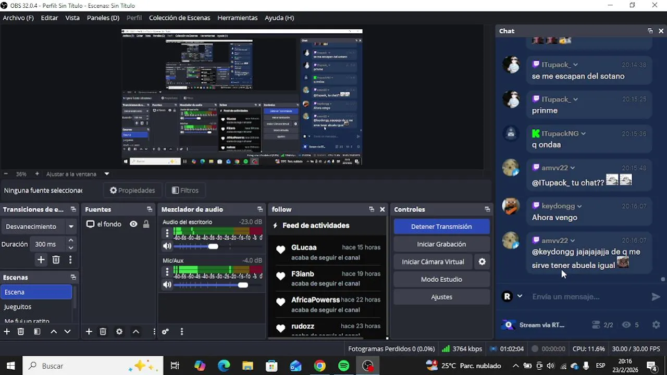Viewport: 667px width, 375px height.
Task: Show hidden system tray icons
Action: 516,366
